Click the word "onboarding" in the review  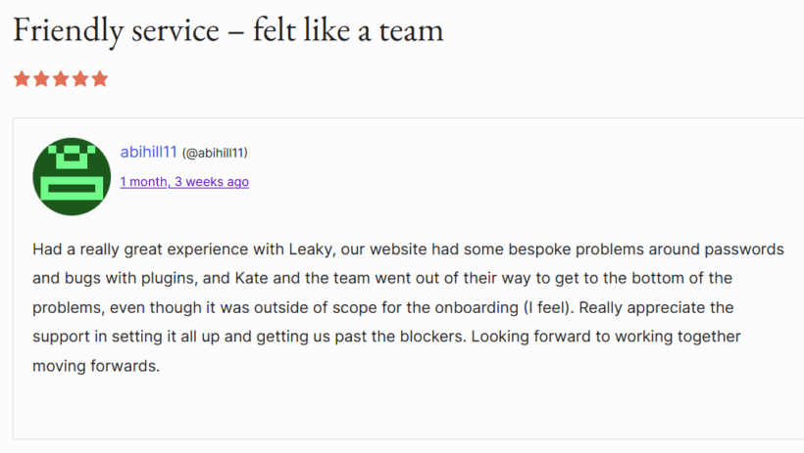point(463,308)
